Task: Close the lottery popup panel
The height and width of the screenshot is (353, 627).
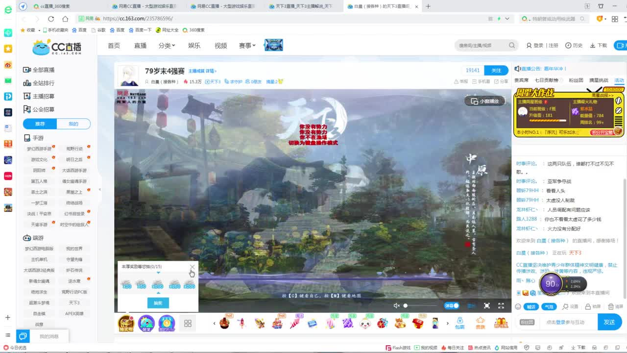Action: (x=192, y=267)
